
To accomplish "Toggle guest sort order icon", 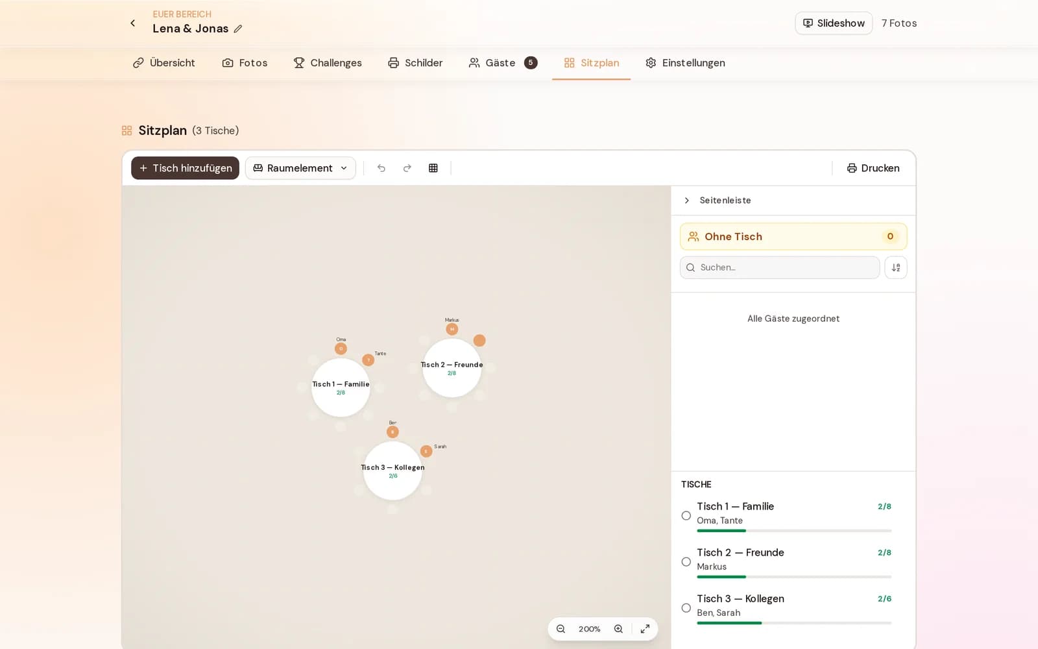I will (x=896, y=267).
